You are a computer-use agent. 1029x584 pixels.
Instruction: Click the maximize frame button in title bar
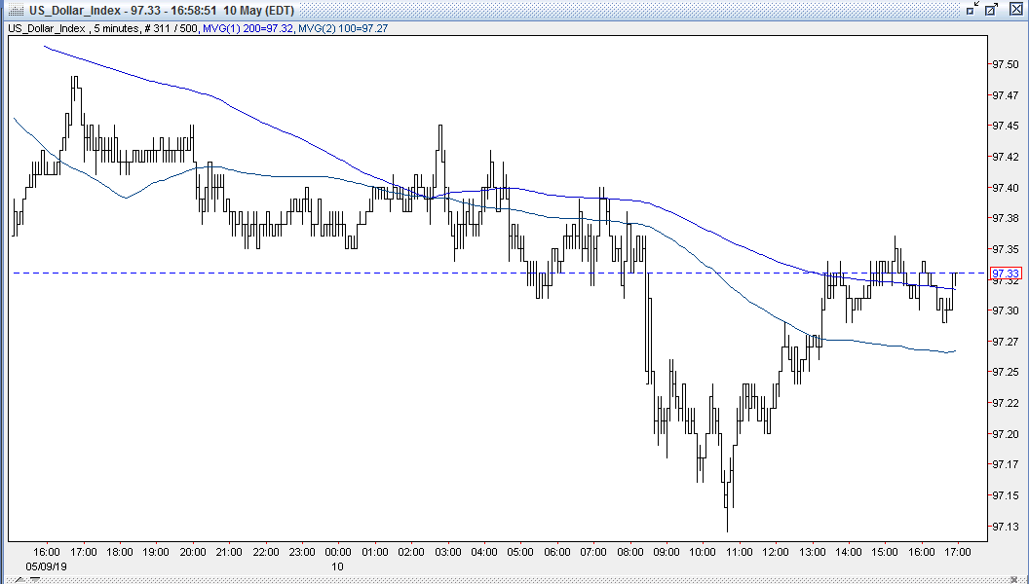992,9
